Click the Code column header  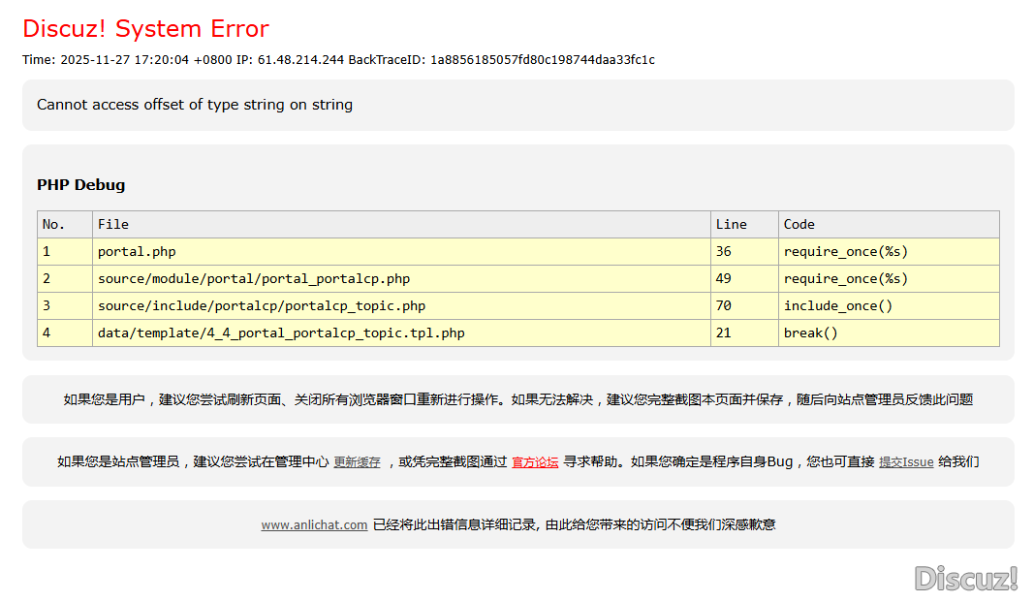pos(799,224)
